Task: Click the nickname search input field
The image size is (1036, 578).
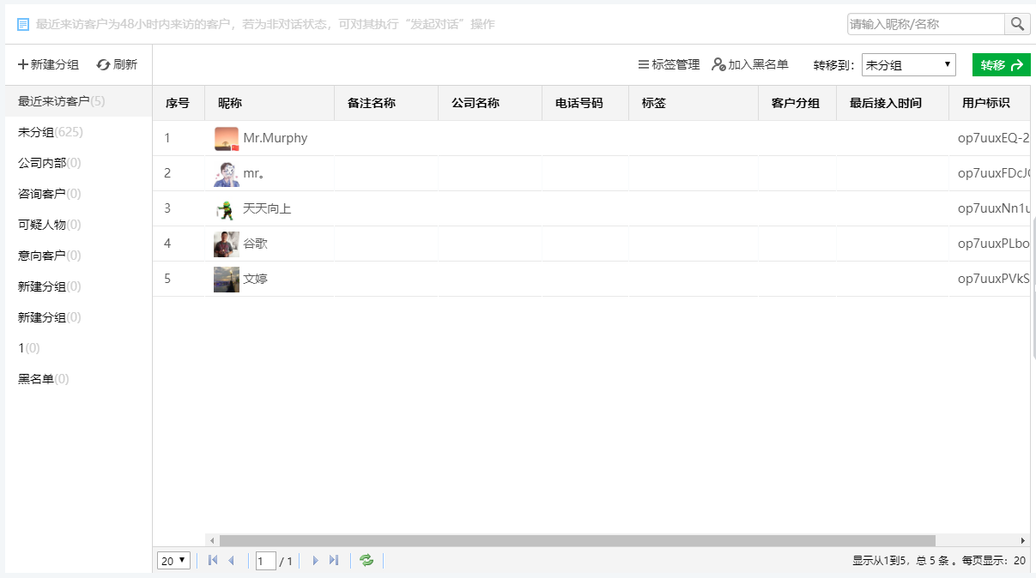Action: (925, 24)
